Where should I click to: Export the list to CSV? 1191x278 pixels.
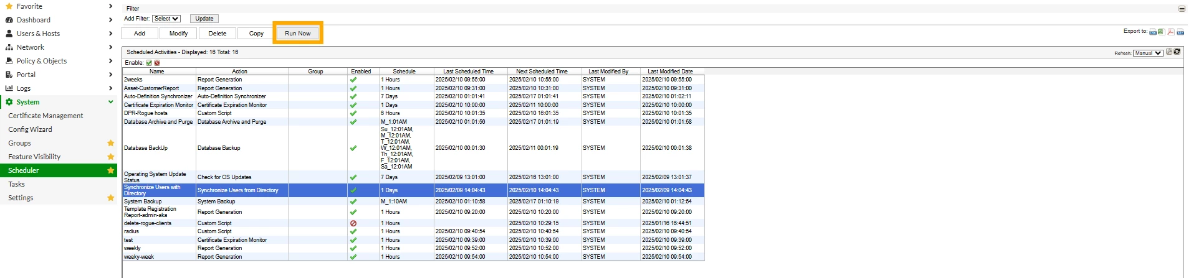1153,32
